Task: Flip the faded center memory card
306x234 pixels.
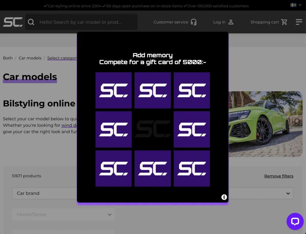Action: (153, 129)
